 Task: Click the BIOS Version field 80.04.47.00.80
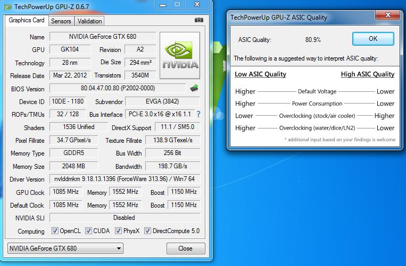coord(118,88)
